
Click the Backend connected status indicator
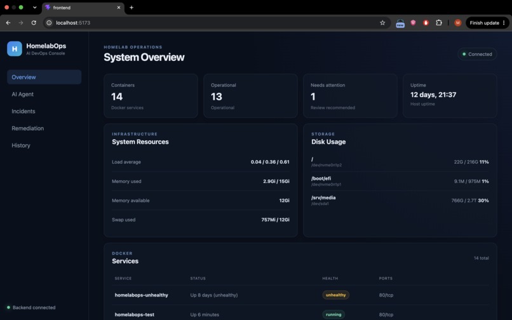tap(31, 307)
